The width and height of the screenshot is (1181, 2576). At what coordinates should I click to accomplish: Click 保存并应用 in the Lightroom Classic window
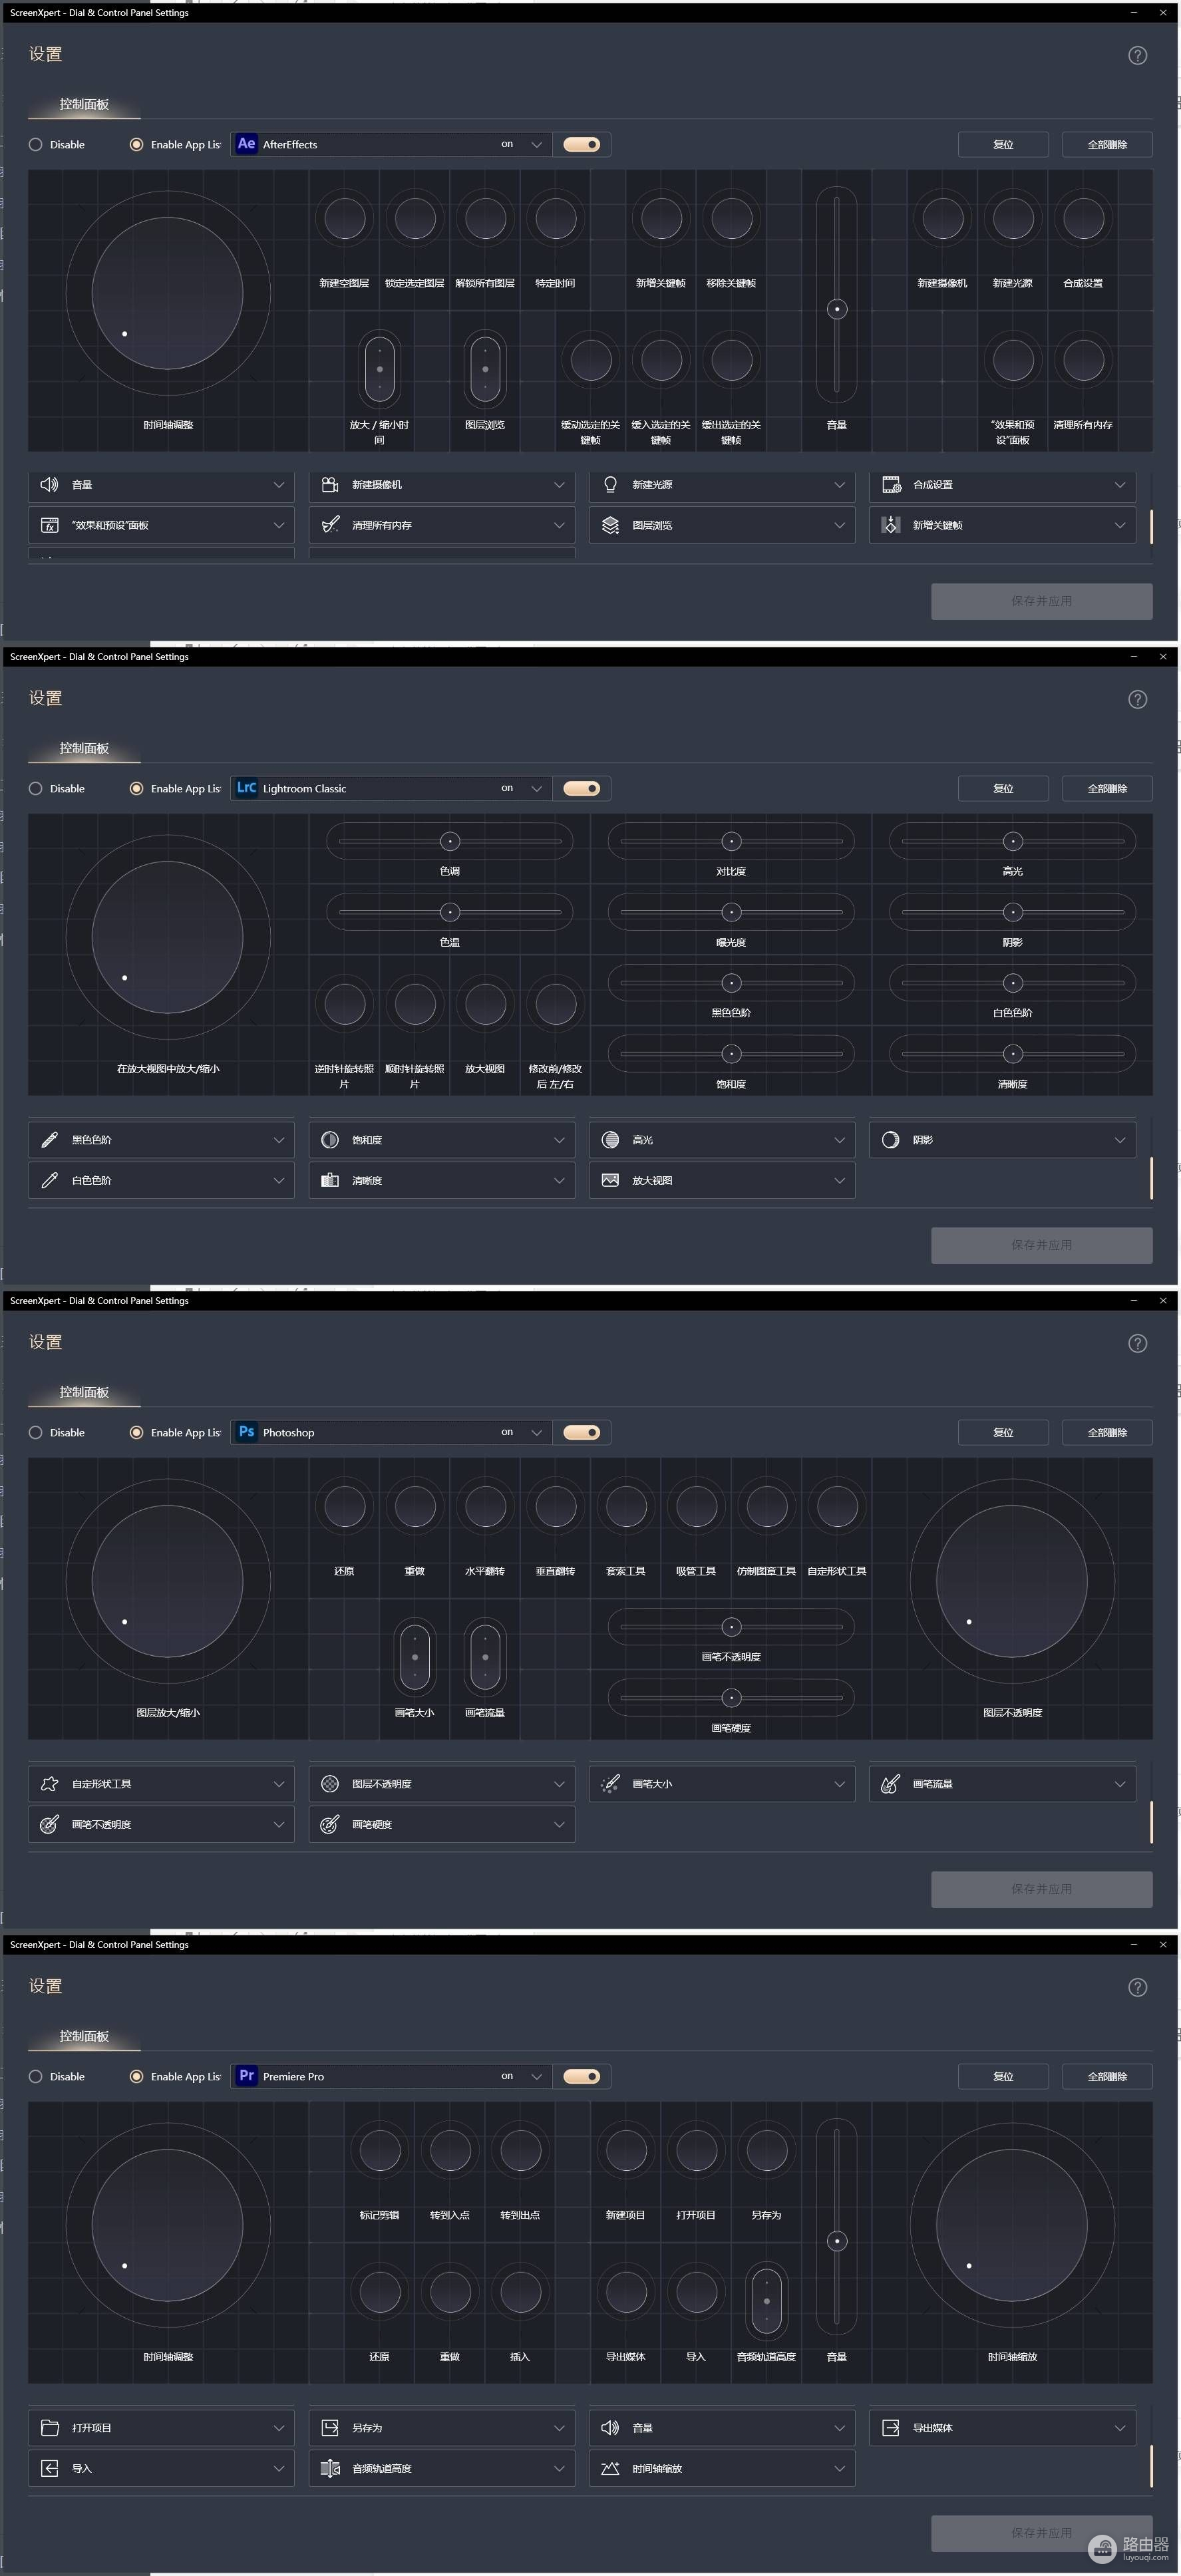tap(1041, 1245)
